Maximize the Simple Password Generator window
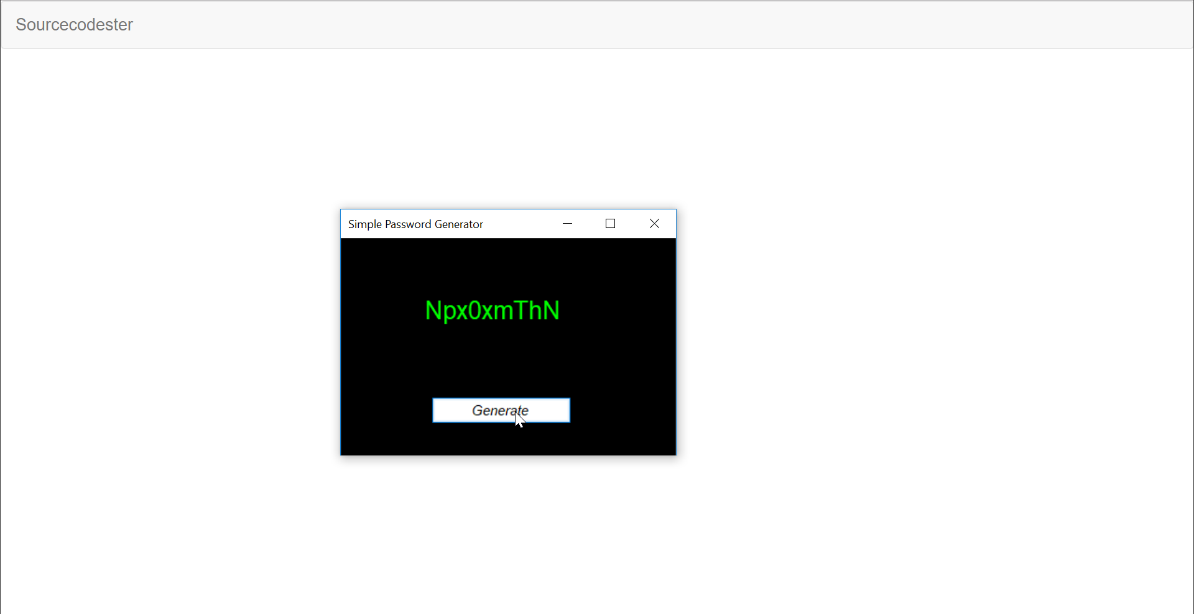Screen dimensions: 1194x614 click(611, 224)
